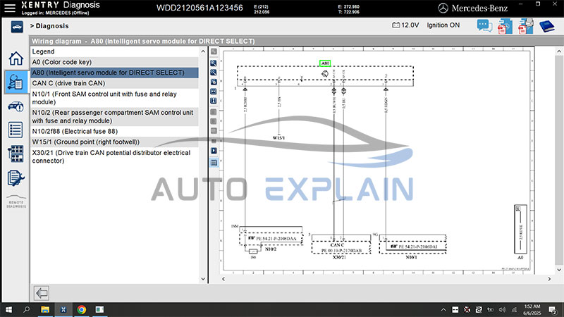Open the PDF report history icon
This screenshot has height=317, width=564.
tap(505, 26)
